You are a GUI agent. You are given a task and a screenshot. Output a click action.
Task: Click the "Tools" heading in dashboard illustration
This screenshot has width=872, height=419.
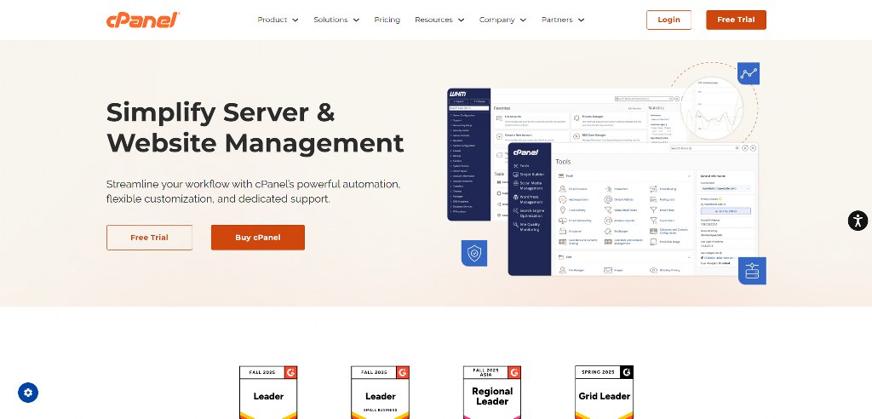click(563, 162)
